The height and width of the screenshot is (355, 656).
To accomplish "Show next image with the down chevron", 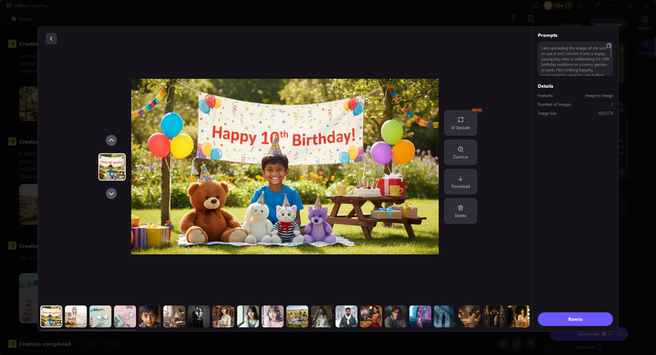I will tap(112, 194).
